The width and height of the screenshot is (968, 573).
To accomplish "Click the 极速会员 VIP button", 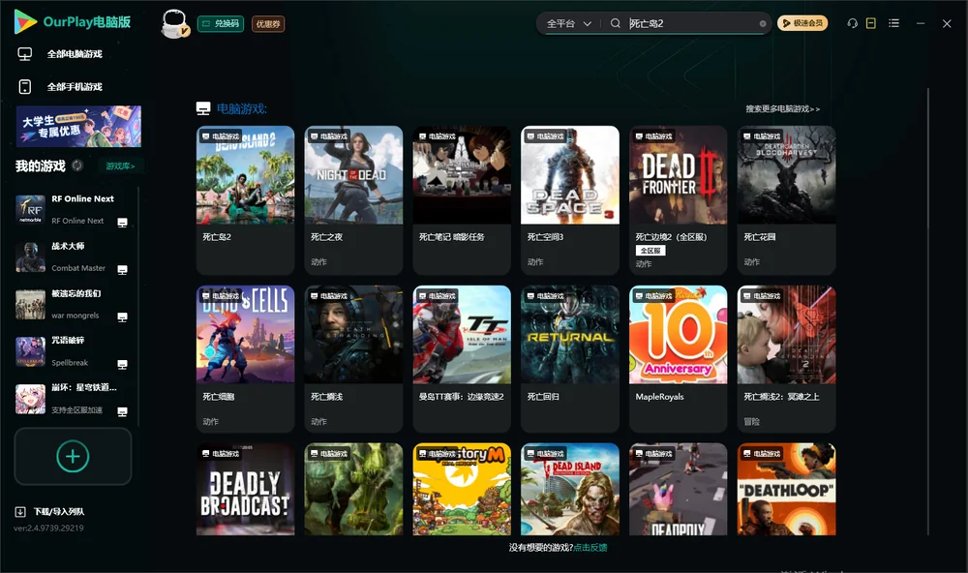I will [x=802, y=23].
